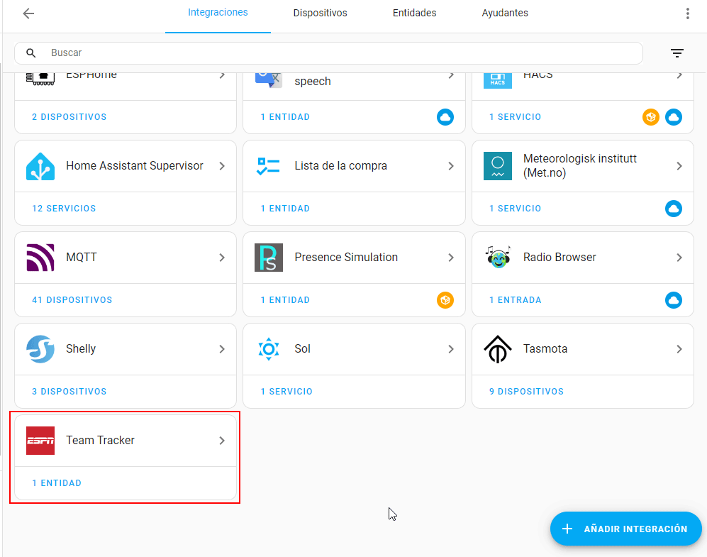Screen dimensions: 707x557
Task: Expand the Lista de la compra chevron
Action: point(451,166)
